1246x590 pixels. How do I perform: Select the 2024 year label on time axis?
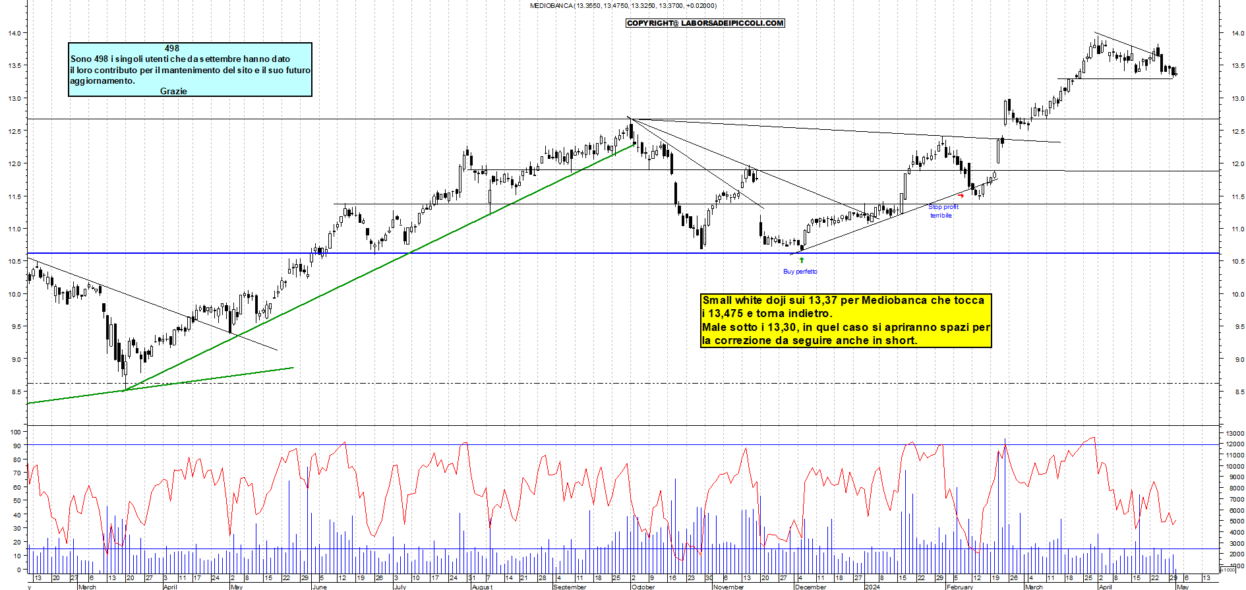pos(872,587)
